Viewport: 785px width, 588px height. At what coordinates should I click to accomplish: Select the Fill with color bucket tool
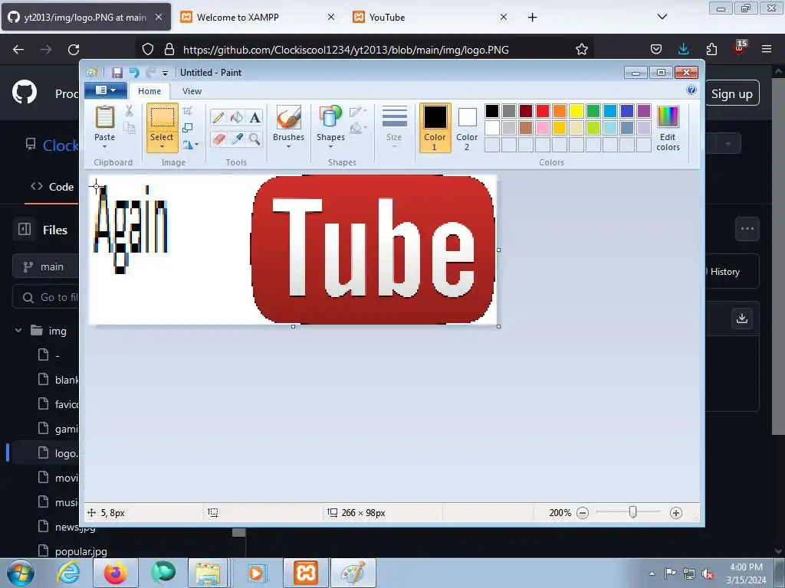click(x=237, y=117)
